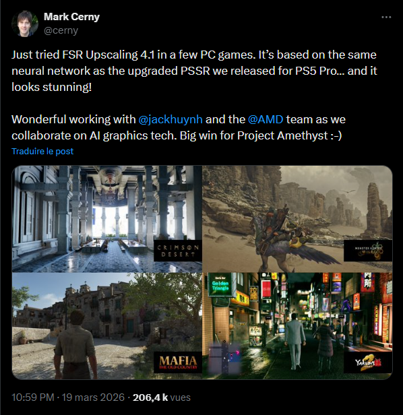Click the Mafia logo badge

click(x=178, y=362)
